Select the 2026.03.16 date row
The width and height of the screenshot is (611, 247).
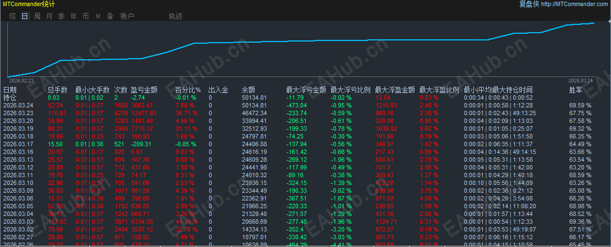click(19, 152)
